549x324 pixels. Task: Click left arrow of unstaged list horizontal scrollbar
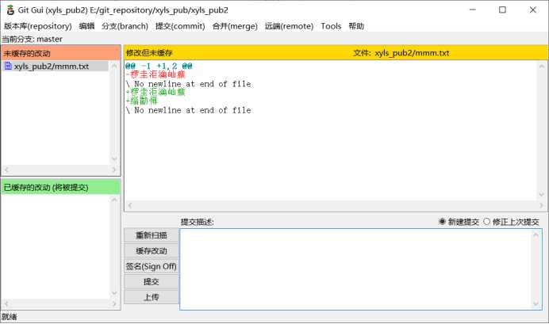(x=6, y=170)
